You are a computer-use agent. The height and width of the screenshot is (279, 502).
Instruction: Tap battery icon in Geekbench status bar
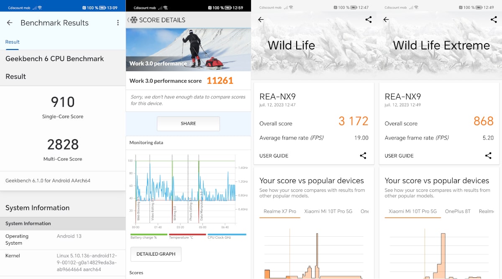[x=102, y=8]
